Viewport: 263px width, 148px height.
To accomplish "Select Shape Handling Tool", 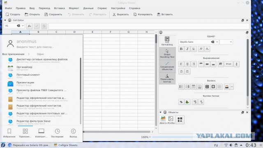I will (x=167, y=53).
